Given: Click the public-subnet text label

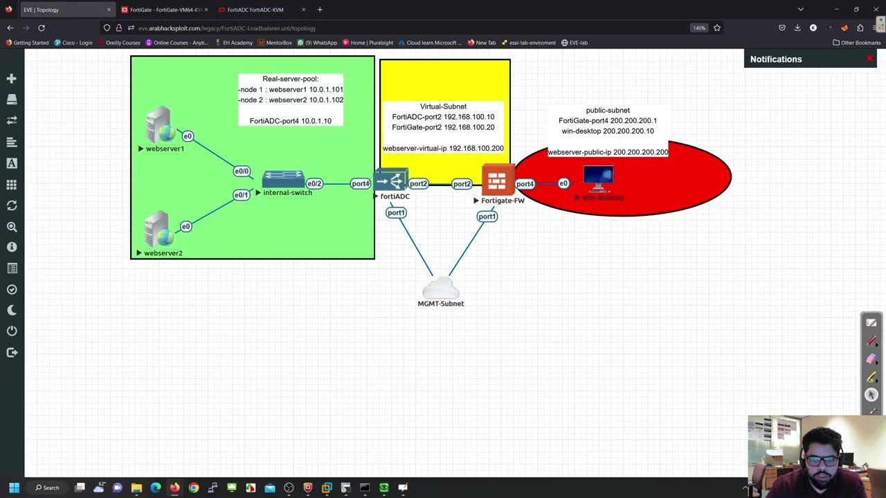Looking at the screenshot, I should click(x=608, y=110).
